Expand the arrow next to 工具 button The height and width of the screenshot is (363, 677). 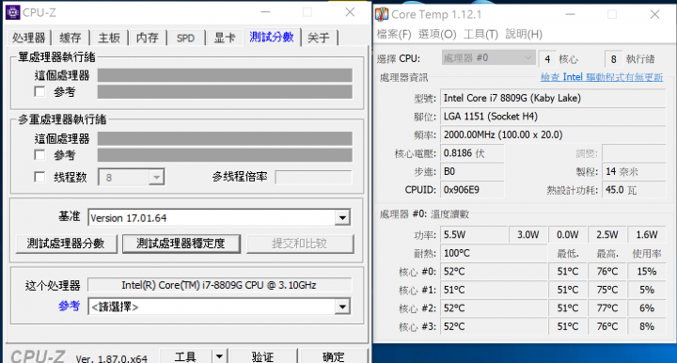[219, 356]
